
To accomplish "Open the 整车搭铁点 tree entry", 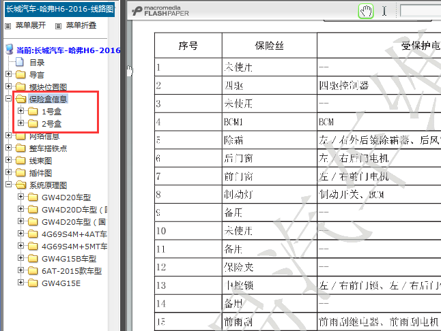I will pyautogui.click(x=48, y=148).
